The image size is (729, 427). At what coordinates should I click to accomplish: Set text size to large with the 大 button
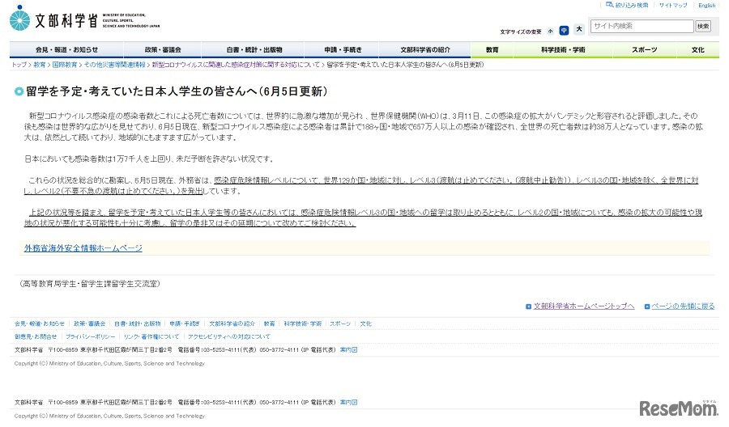click(579, 29)
